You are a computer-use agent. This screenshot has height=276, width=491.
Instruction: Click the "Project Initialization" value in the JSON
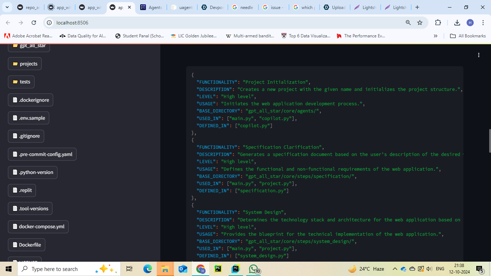[x=275, y=82]
